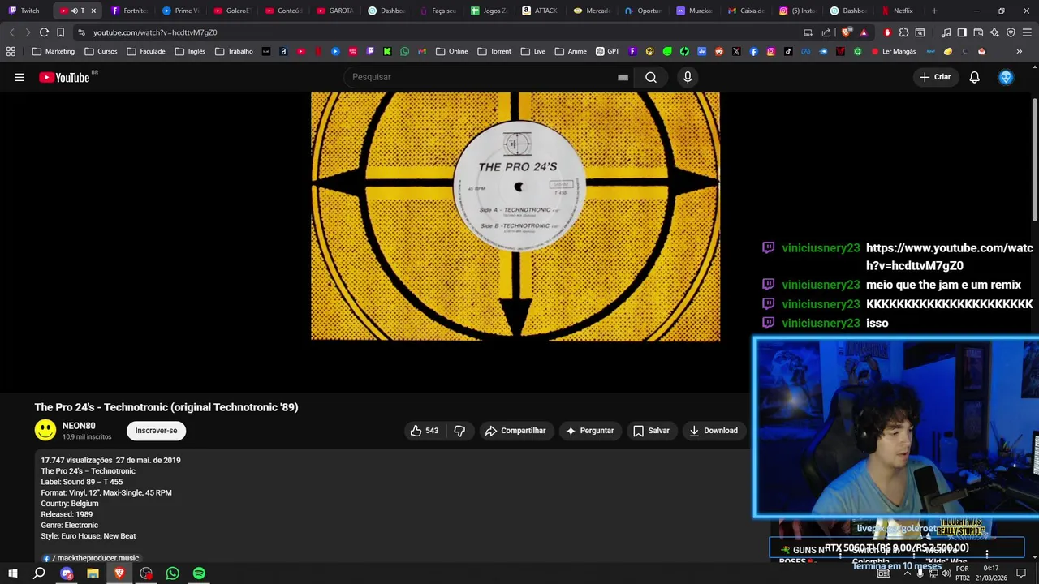This screenshot has height=584, width=1039.
Task: Open the Brave Rewards triangle icon
Action: pyautogui.click(x=864, y=32)
